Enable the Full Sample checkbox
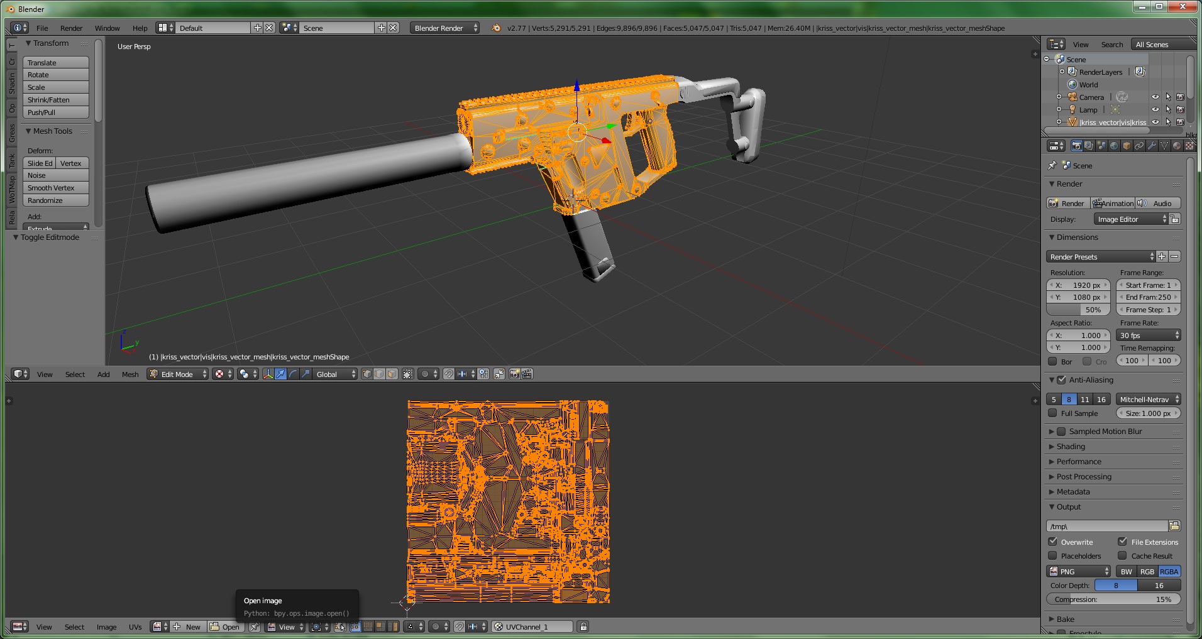 [1053, 413]
